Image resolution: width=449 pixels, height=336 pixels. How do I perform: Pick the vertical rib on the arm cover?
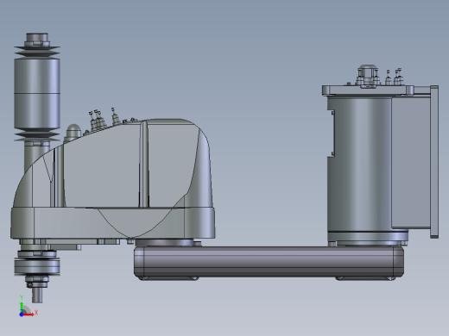tap(144, 164)
